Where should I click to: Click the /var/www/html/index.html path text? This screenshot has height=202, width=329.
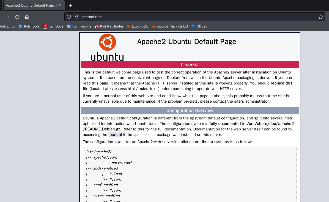[134, 89]
